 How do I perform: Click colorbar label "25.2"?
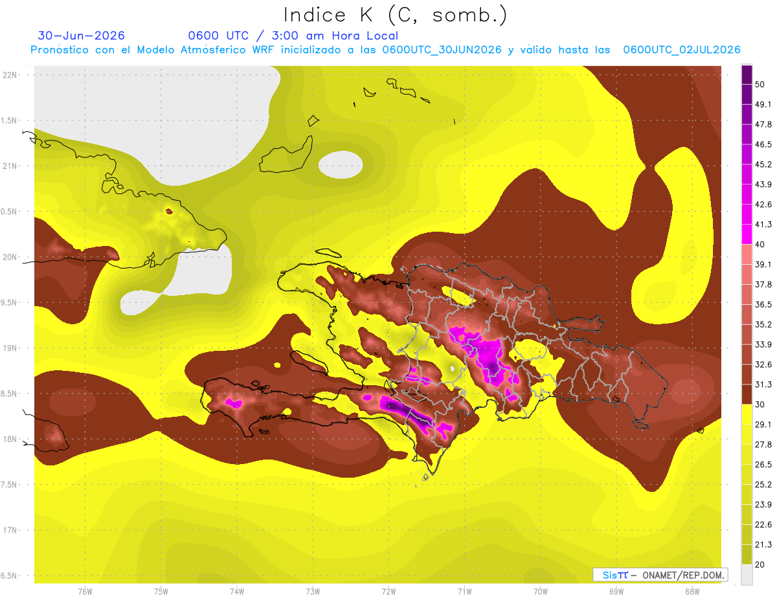tap(763, 485)
